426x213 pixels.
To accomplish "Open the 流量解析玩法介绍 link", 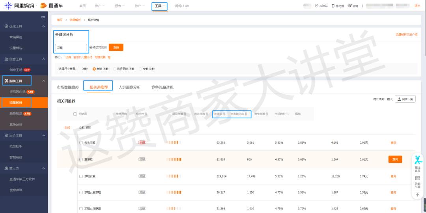I will point(406,35).
